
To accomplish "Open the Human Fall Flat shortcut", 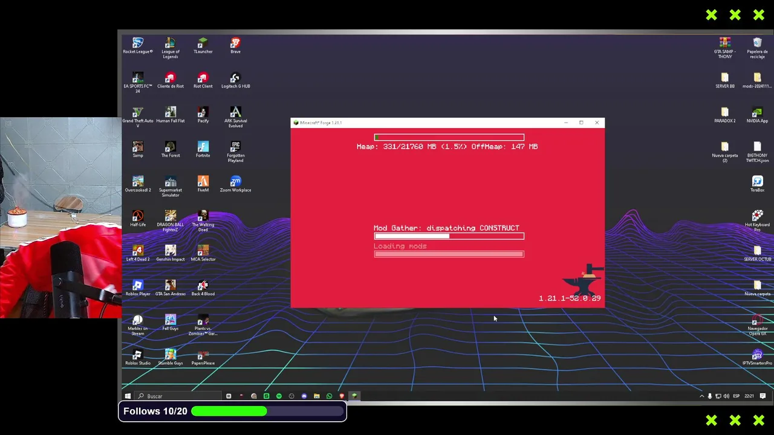I will (x=171, y=115).
